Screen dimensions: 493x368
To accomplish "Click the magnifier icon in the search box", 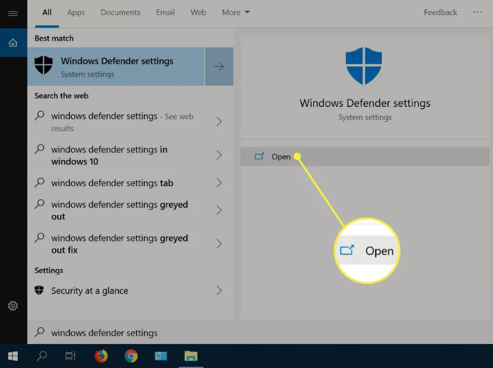I will (39, 332).
